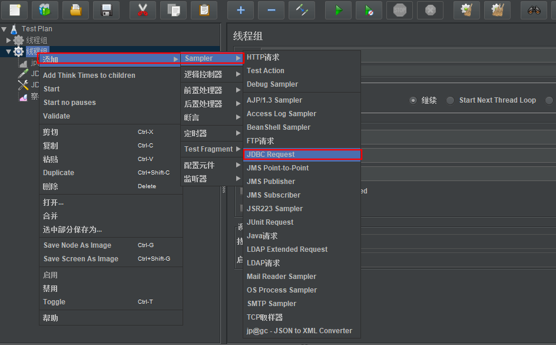Screen dimensions: 556x345
Task: Choose JMS Publisher sampler
Action: (302, 182)
